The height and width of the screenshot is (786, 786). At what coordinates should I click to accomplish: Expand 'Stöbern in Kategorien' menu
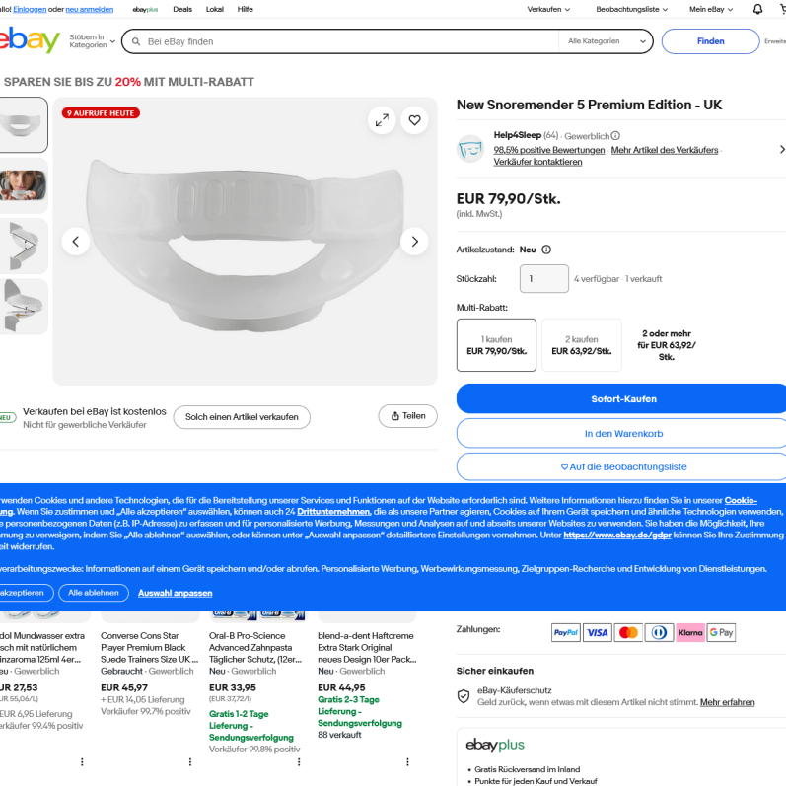[92, 41]
